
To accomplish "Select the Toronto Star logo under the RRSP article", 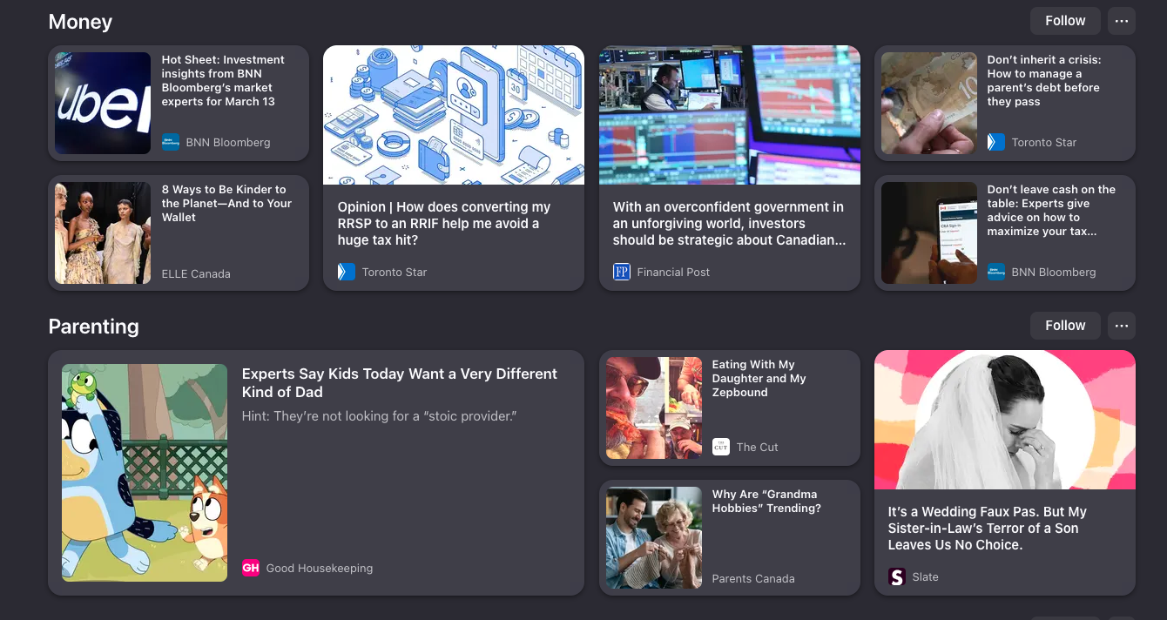I will pos(345,272).
